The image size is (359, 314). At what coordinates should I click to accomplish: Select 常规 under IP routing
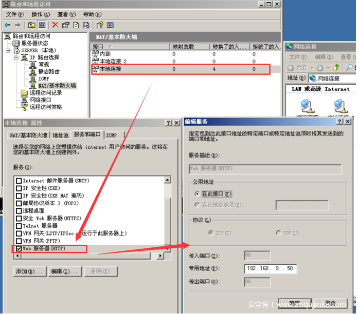tap(43, 65)
